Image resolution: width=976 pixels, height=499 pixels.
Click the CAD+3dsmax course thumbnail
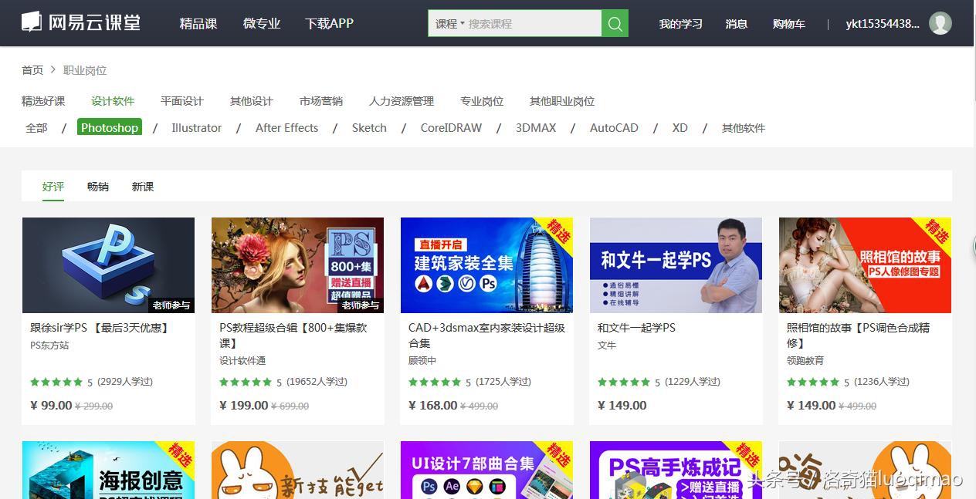pyautogui.click(x=486, y=265)
